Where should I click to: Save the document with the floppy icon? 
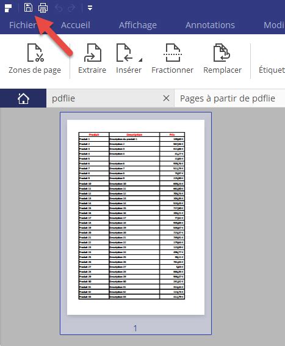pyautogui.click(x=28, y=7)
